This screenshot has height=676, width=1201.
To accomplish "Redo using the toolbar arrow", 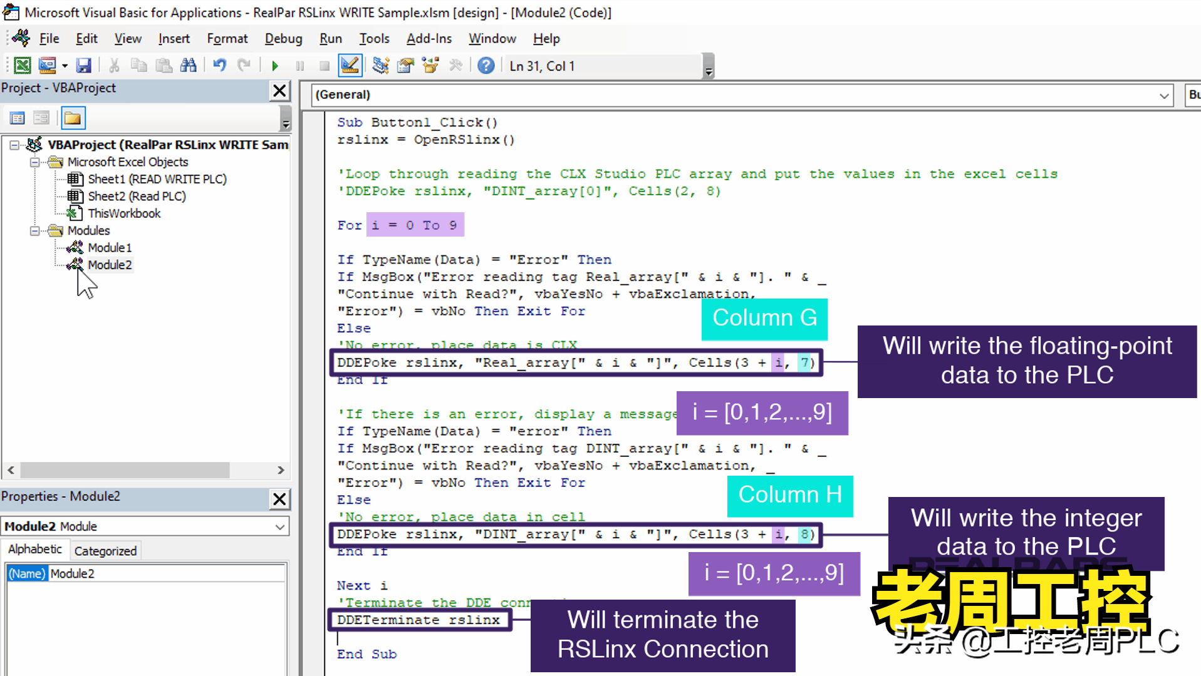I will point(244,65).
